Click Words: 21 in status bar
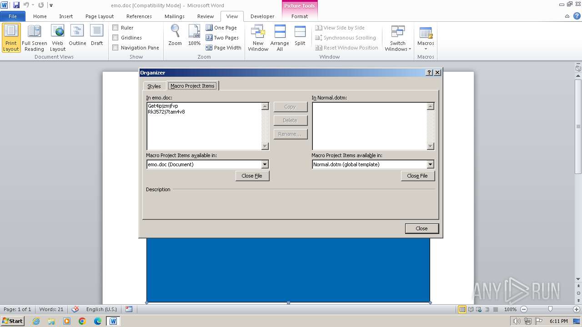 pyautogui.click(x=51, y=309)
